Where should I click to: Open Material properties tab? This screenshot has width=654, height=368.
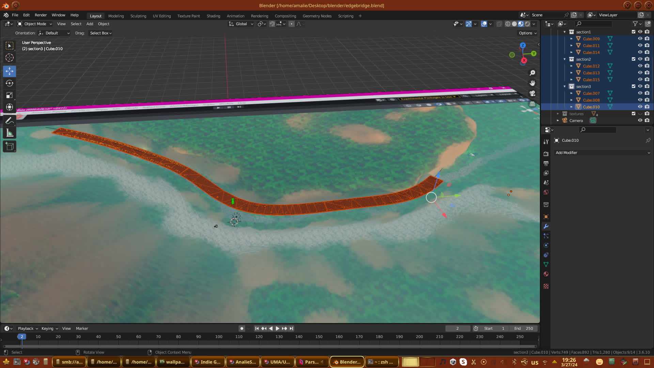[x=546, y=274]
